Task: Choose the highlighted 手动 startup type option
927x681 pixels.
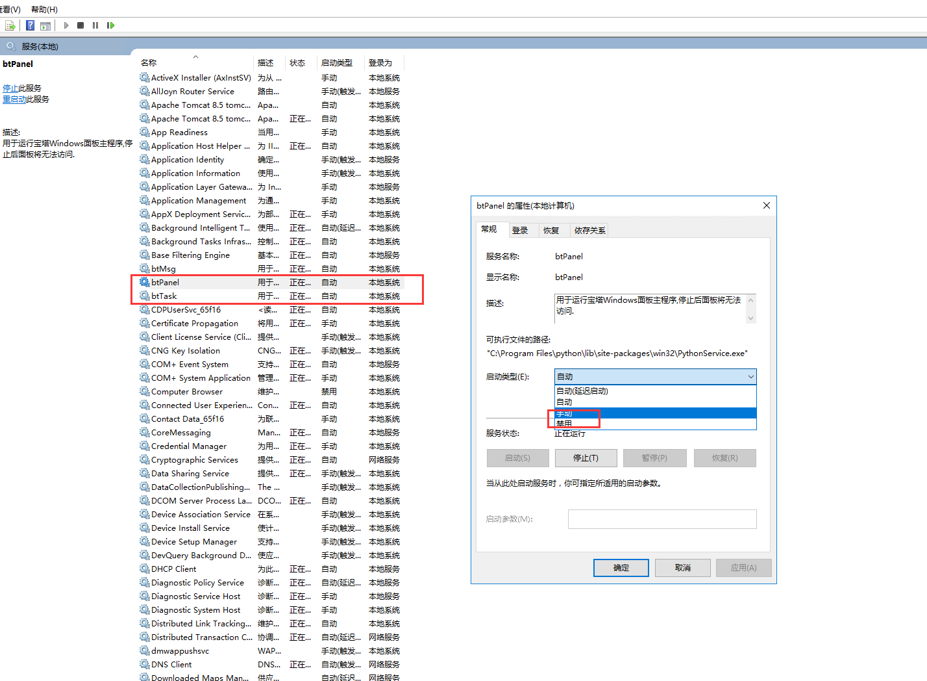Action: (x=656, y=413)
